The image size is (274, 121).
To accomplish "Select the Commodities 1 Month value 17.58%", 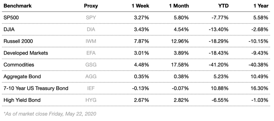I will point(179,65).
